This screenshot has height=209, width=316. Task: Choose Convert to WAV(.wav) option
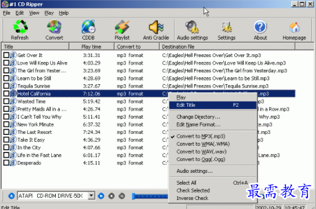(x=213, y=151)
